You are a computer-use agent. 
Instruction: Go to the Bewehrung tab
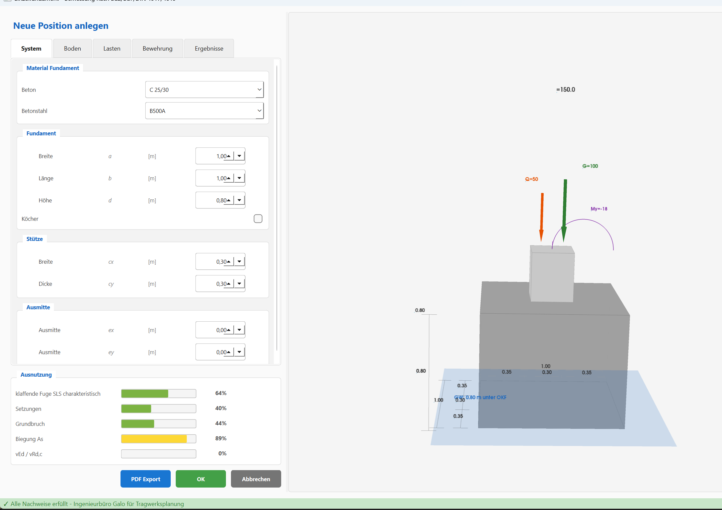tap(157, 49)
